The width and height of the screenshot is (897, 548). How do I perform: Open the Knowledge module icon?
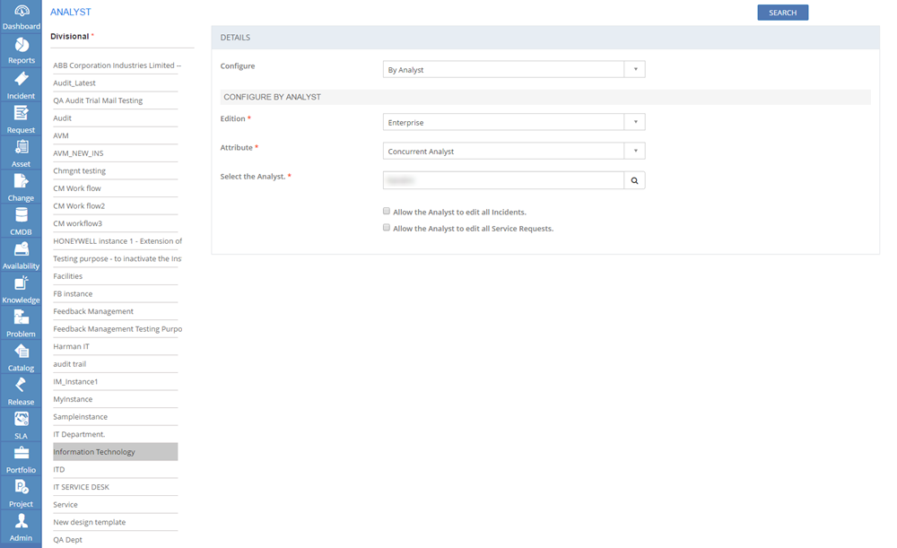21,285
